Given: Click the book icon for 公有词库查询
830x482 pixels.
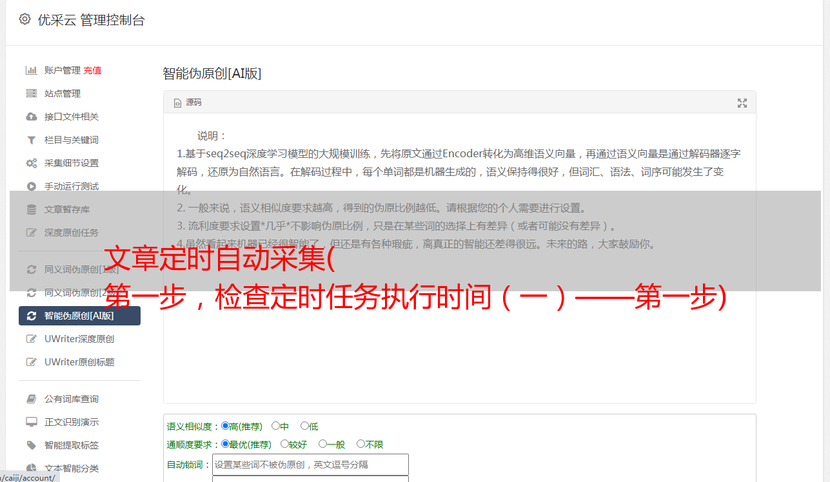Looking at the screenshot, I should [31, 399].
